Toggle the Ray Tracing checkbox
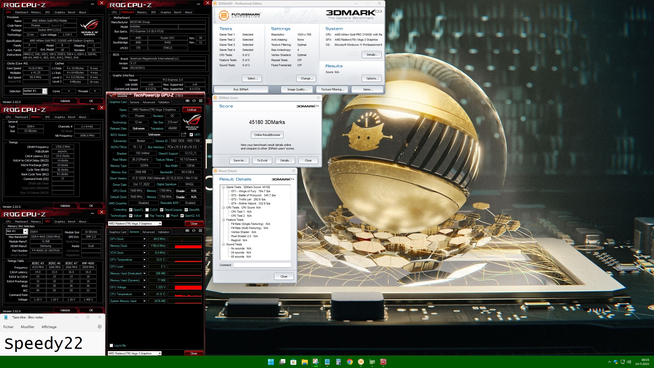The image size is (654, 368). (147, 216)
